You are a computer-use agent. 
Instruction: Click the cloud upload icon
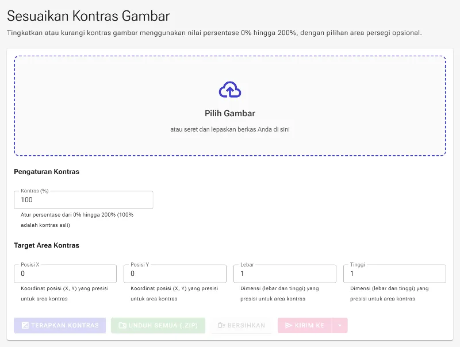coord(230,90)
